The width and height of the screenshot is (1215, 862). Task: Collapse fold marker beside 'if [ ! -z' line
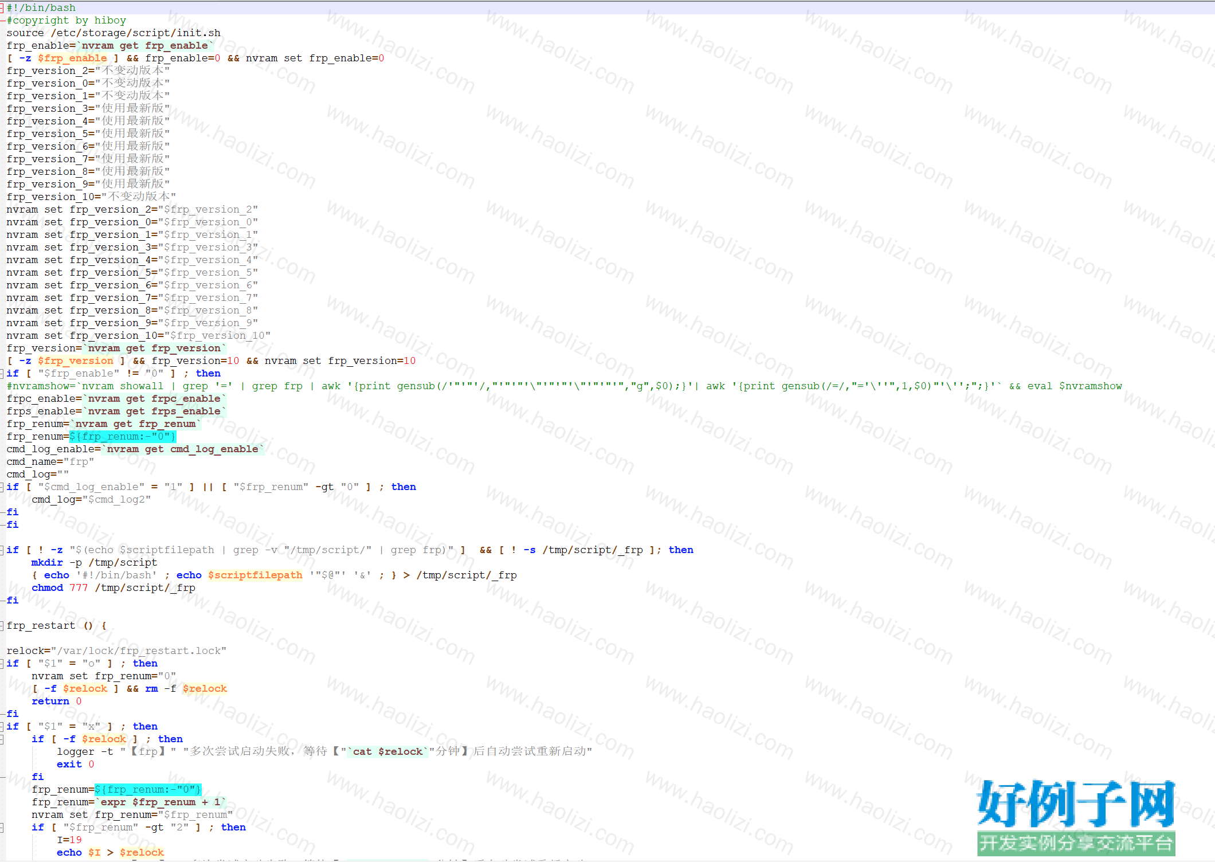pyautogui.click(x=2, y=550)
